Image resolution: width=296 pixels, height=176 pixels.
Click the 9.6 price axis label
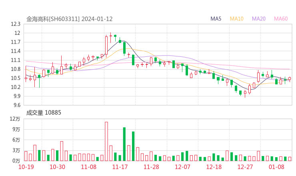(17, 105)
